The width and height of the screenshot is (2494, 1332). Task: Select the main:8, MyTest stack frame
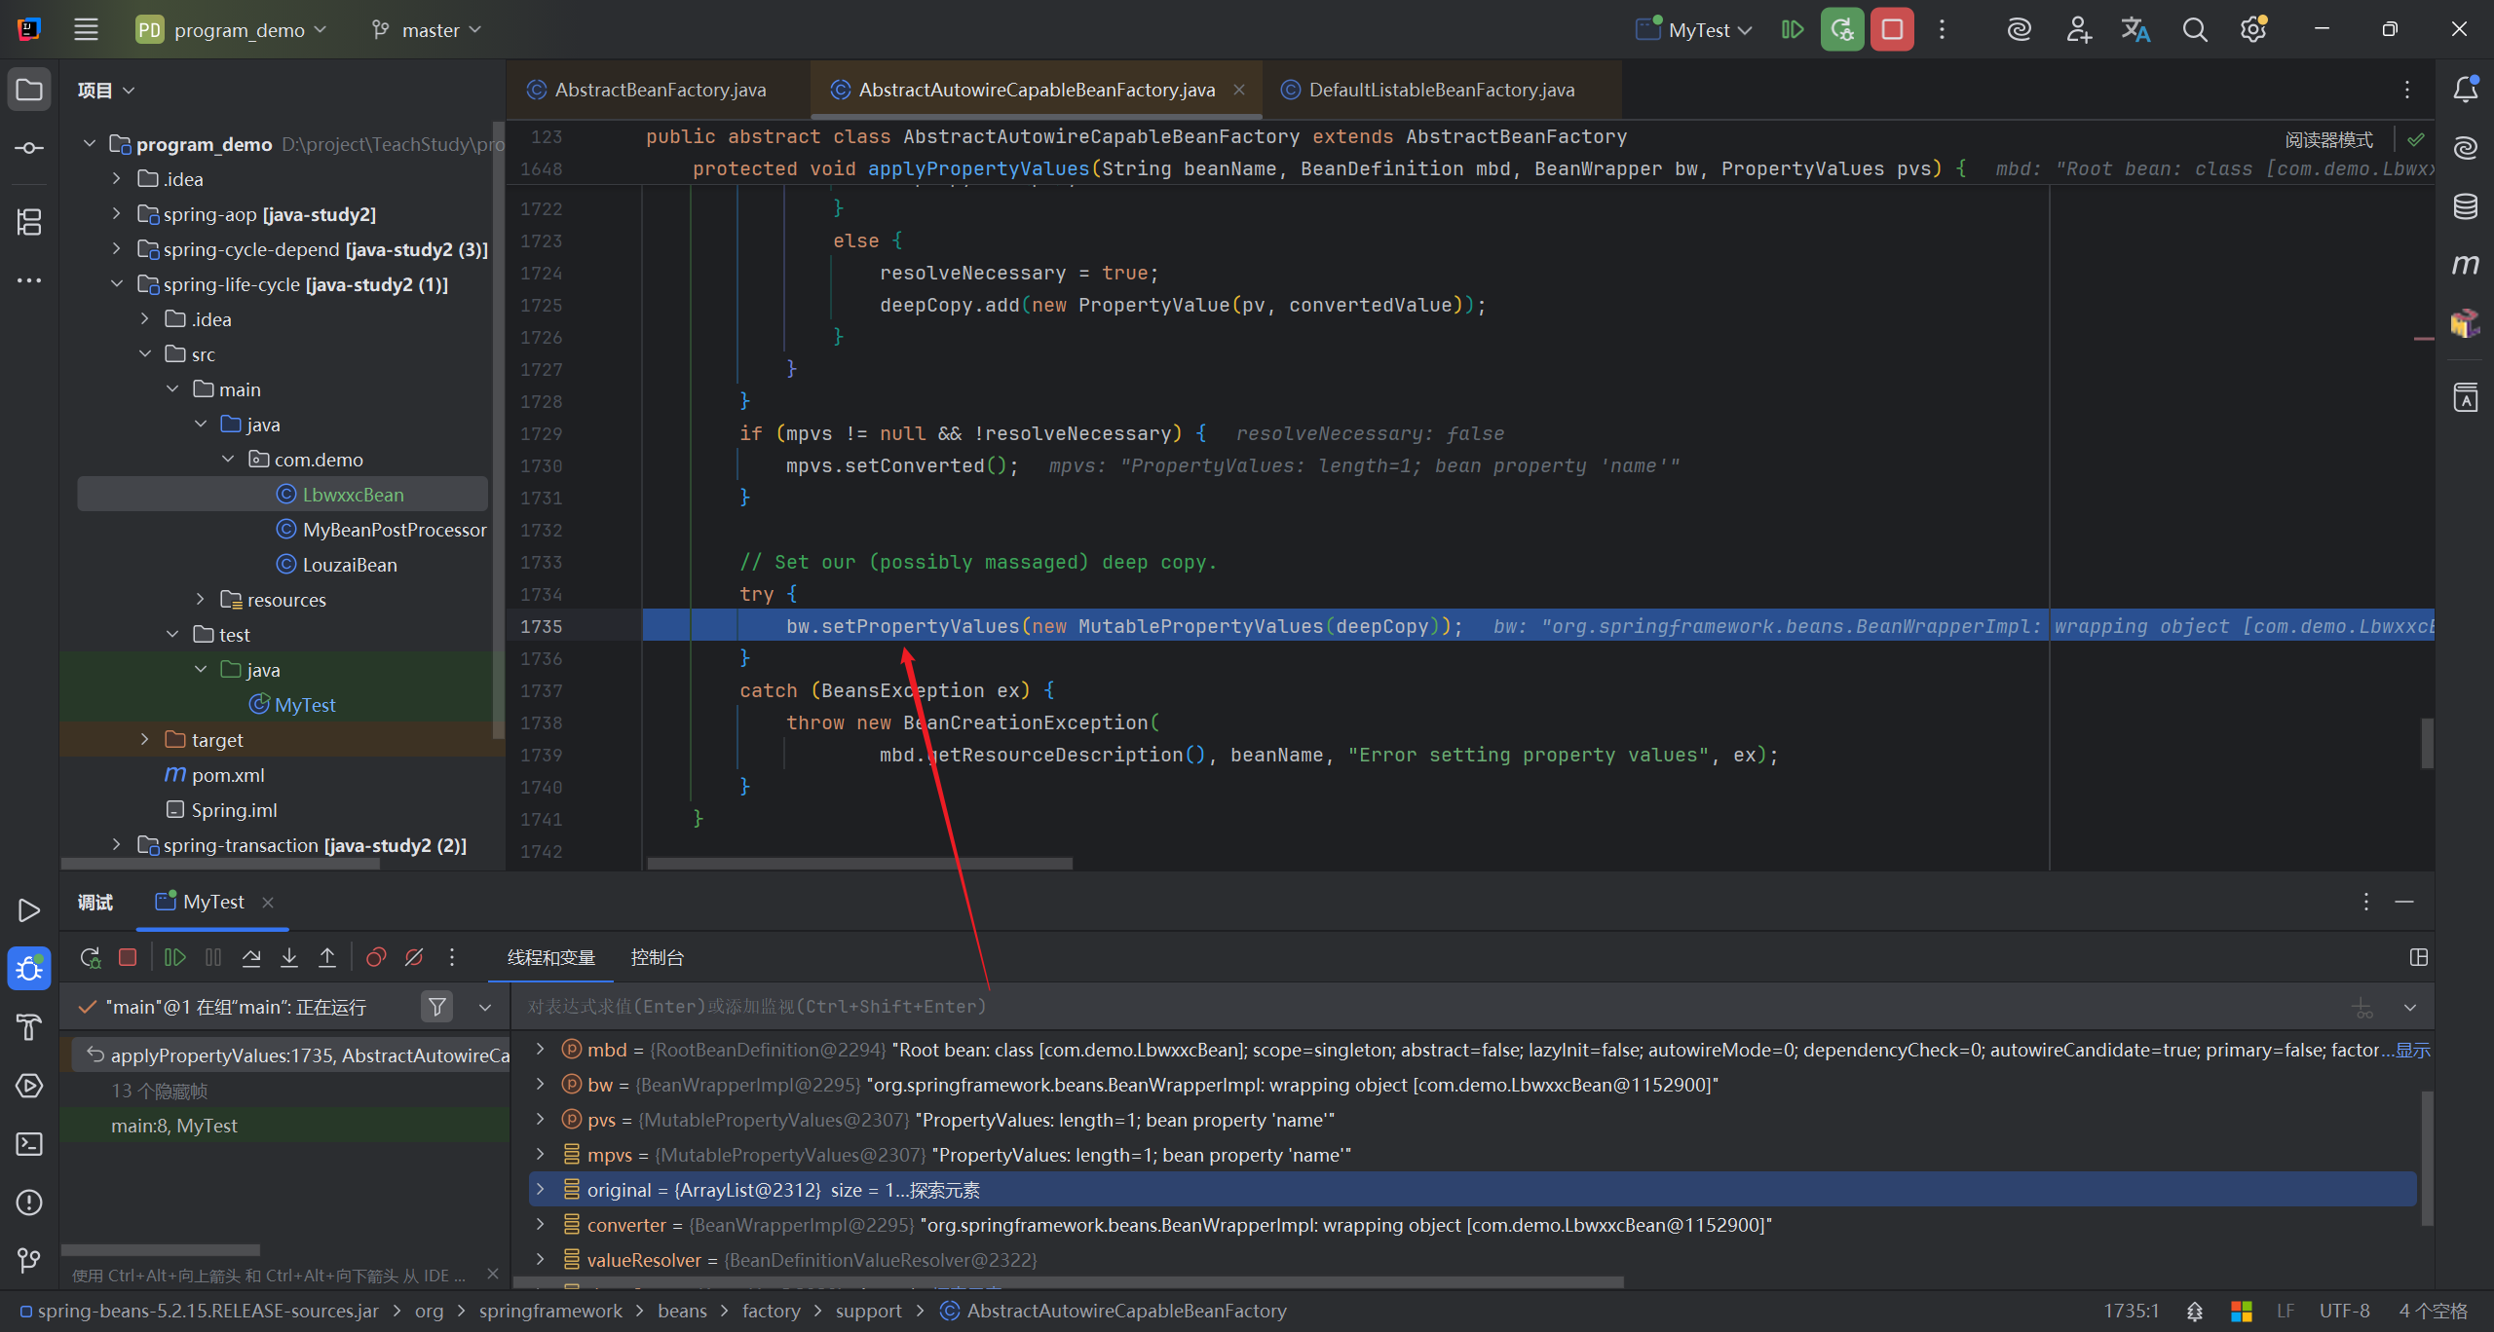pyautogui.click(x=174, y=1126)
